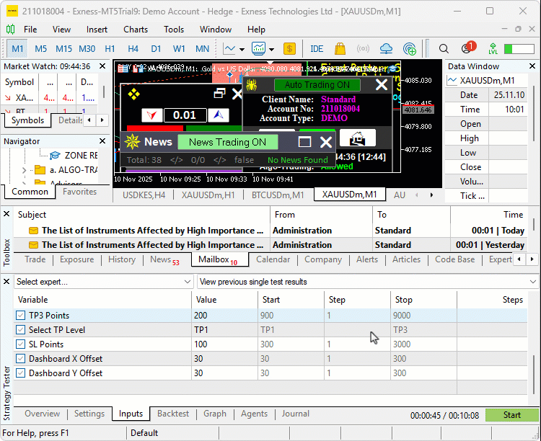The image size is (541, 441).
Task: Restore the trade panel window icon
Action: click(x=219, y=93)
